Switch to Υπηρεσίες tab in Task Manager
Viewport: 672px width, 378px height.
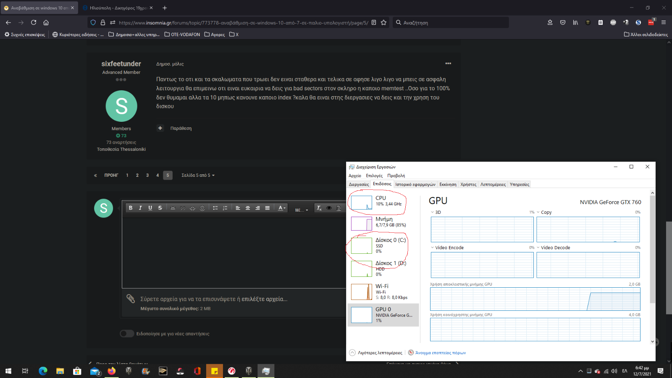click(520, 184)
